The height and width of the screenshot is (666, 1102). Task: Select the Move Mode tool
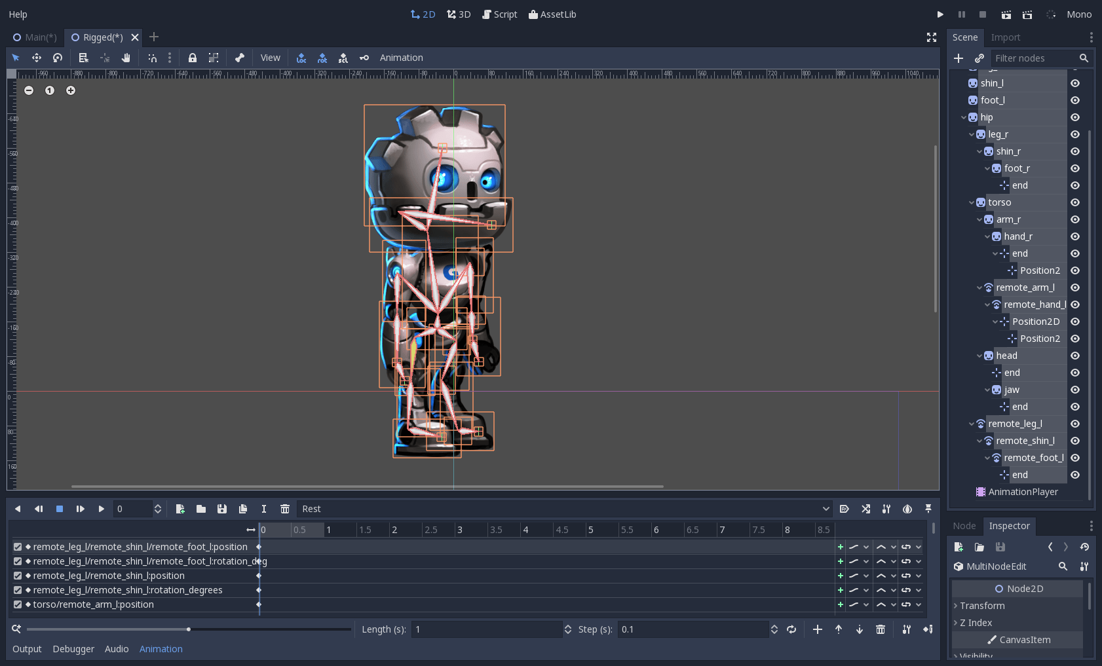[37, 58]
